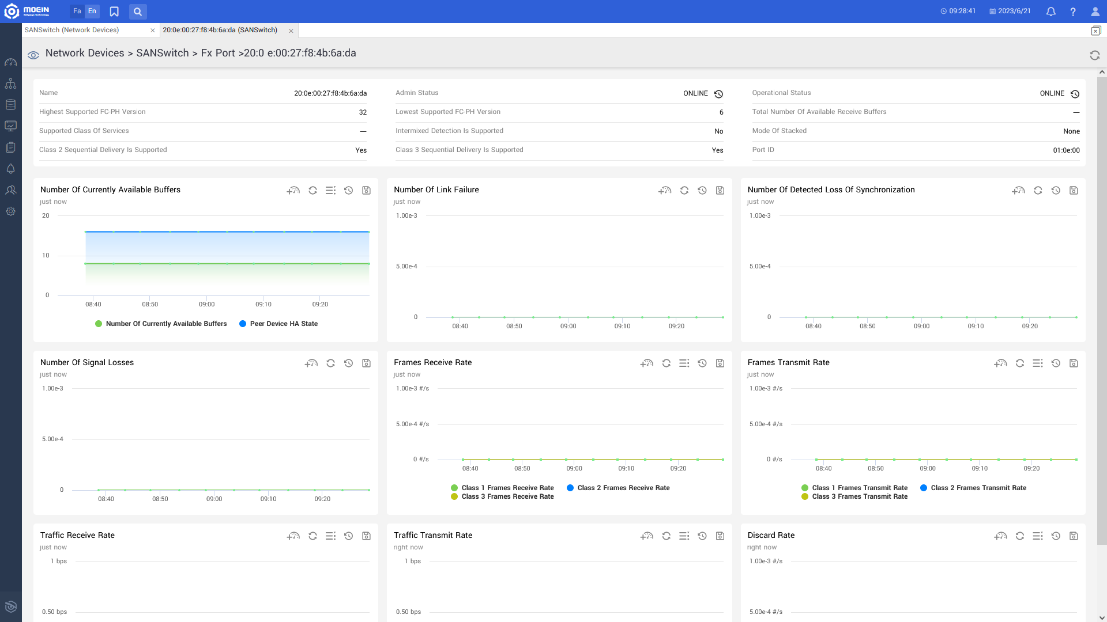Image resolution: width=1107 pixels, height=622 pixels.
Task: Toggle Class 2 Frames Receive Rate legend
Action: [618, 488]
